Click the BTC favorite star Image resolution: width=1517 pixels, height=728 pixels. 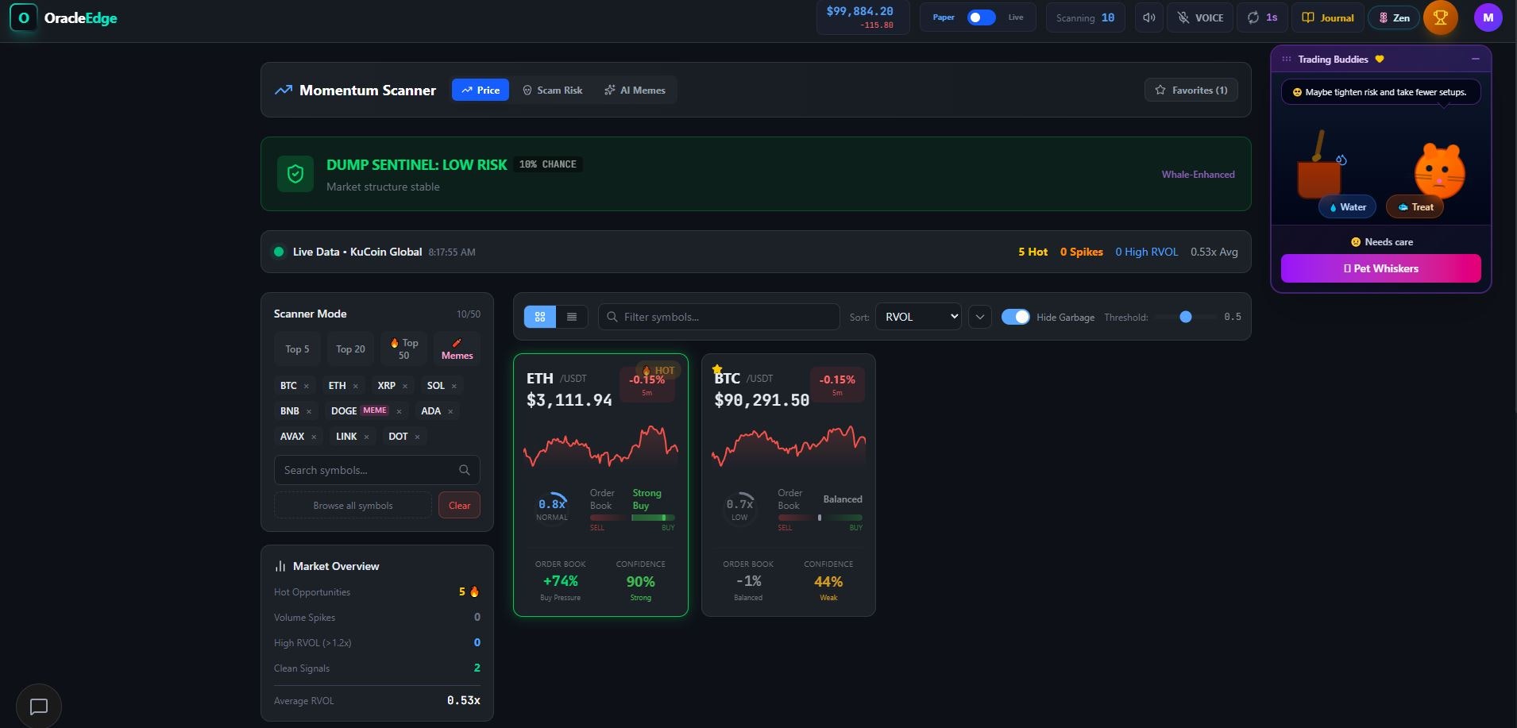(717, 369)
